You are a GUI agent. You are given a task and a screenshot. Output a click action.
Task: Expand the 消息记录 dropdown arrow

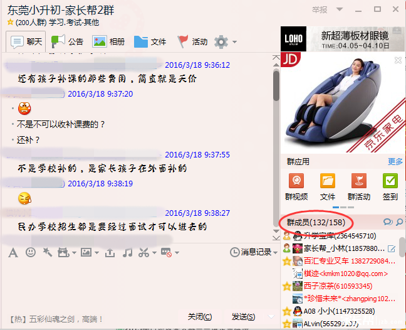[275, 252]
